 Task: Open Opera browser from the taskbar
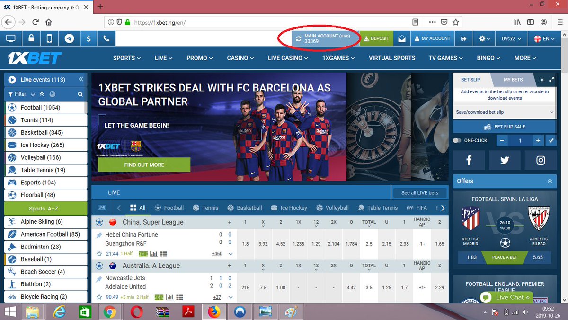pos(135,312)
